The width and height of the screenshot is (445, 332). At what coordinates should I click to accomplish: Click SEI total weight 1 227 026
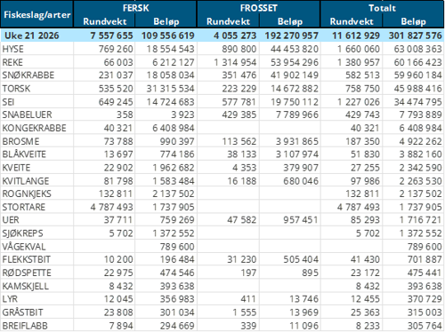click(x=359, y=102)
